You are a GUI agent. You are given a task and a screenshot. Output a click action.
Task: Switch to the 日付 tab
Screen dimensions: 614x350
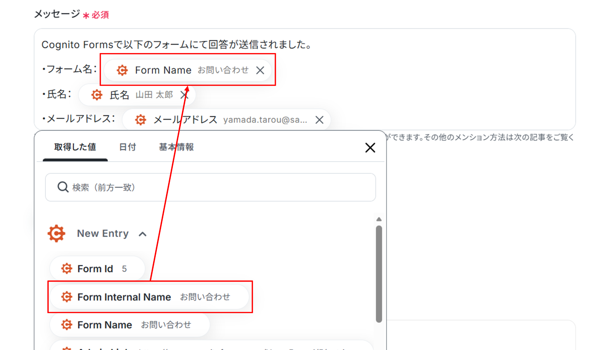(127, 147)
